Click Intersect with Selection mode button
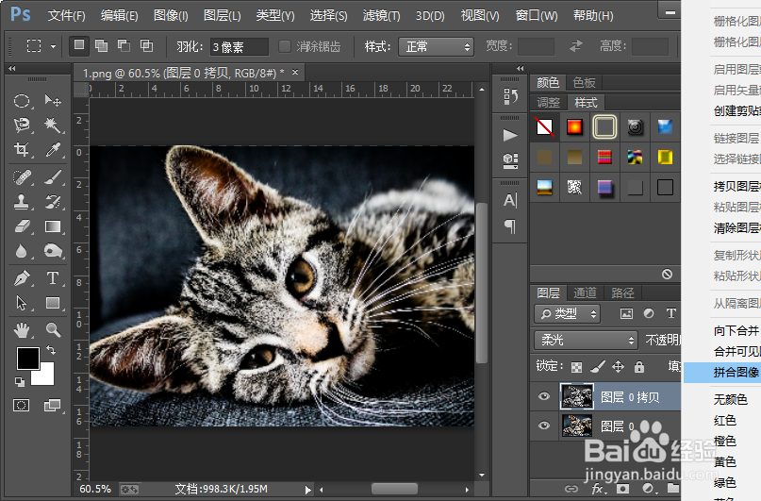 (146, 45)
